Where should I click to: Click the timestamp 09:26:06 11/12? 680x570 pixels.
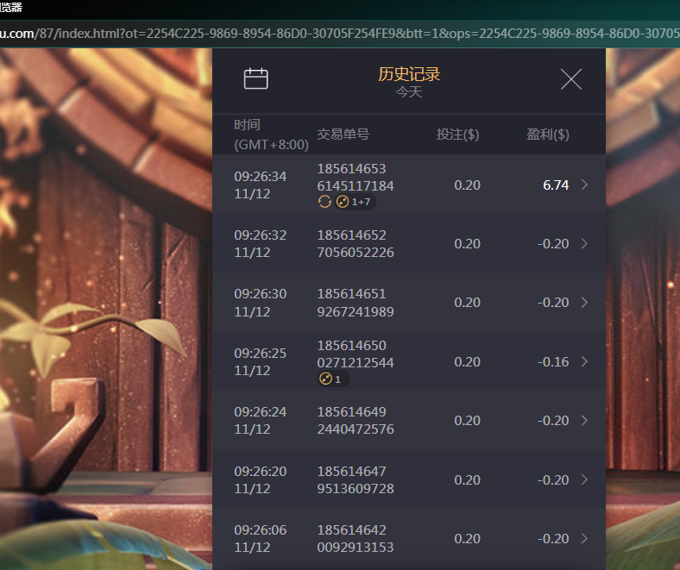[261, 539]
